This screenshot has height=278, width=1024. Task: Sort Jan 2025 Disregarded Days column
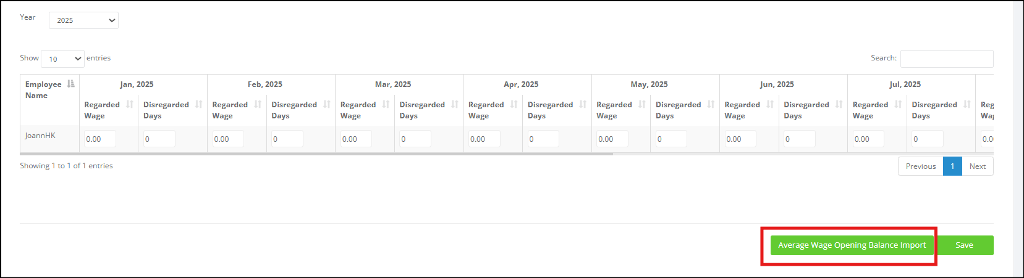coord(199,104)
